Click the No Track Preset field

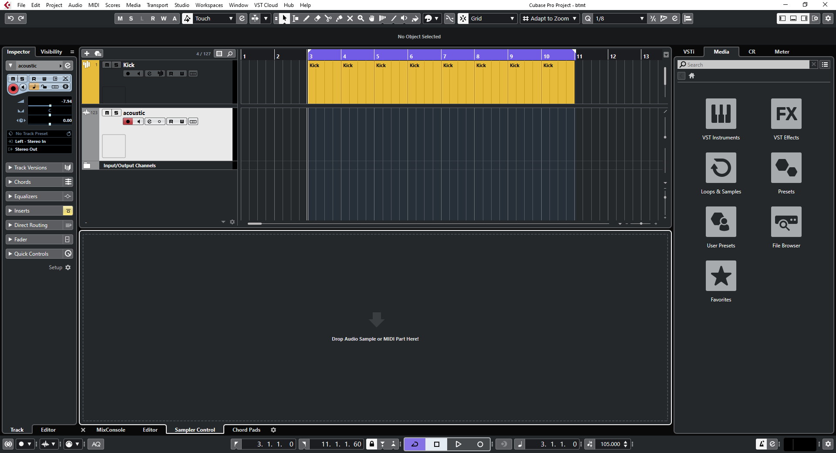point(40,134)
